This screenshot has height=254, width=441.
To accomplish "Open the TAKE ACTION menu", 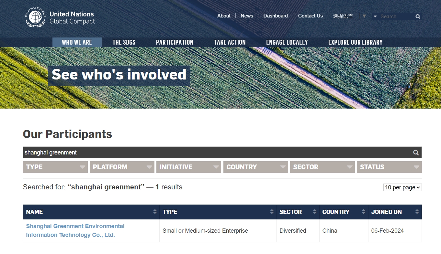I will point(230,42).
